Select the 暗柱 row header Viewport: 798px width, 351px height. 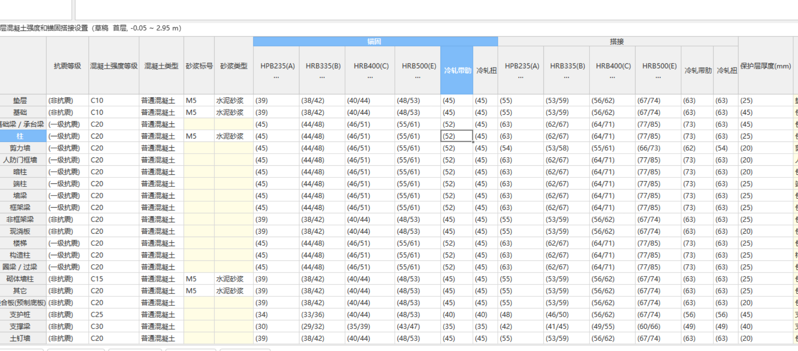click(23, 172)
